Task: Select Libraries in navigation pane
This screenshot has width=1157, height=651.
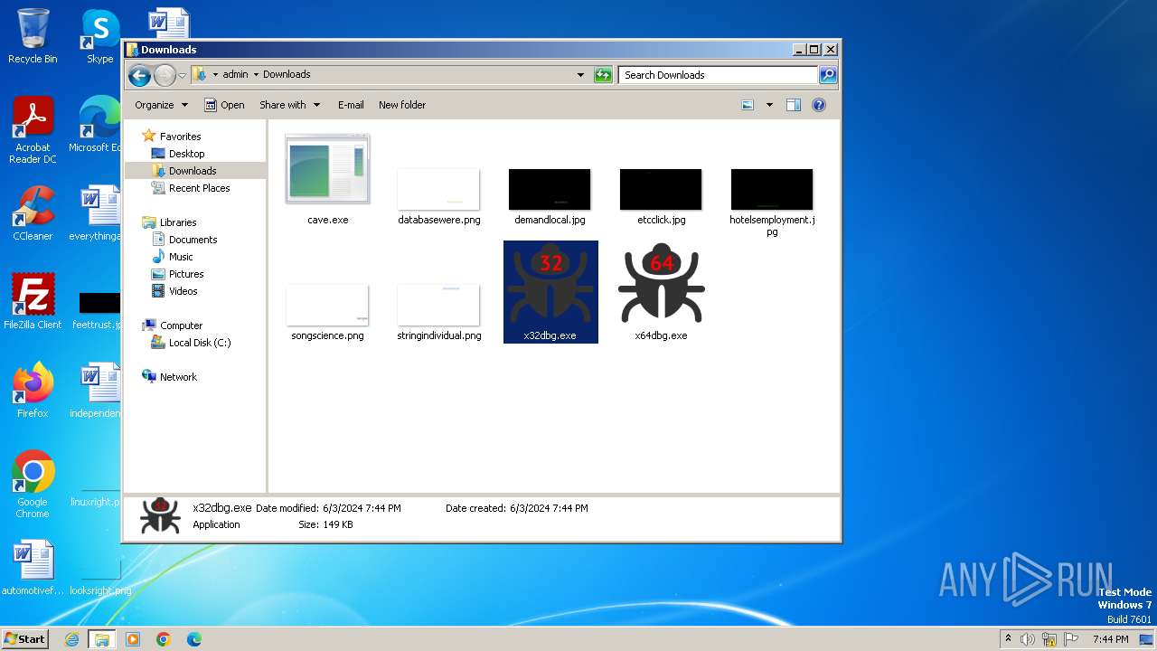Action: click(178, 222)
